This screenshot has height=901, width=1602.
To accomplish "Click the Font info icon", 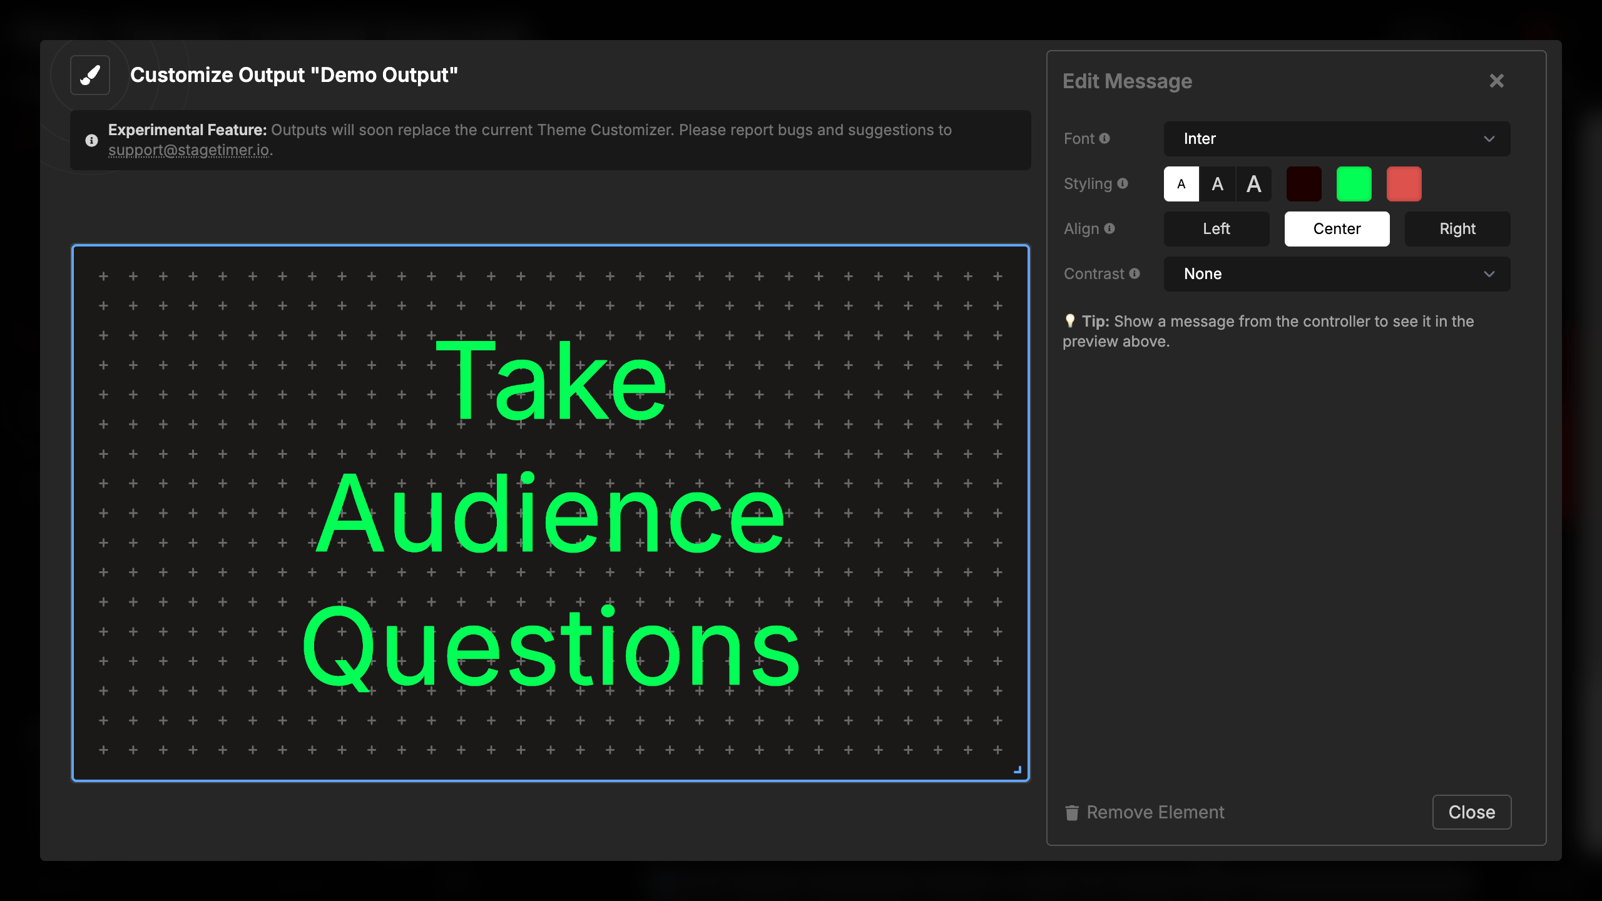I will coord(1105,138).
